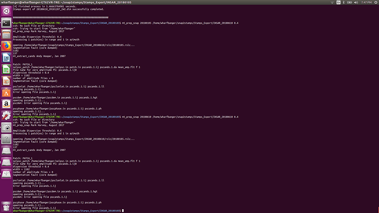The height and width of the screenshot is (213, 379).
Task: Open the sound volume indicator
Action: pyautogui.click(x=356, y=2)
